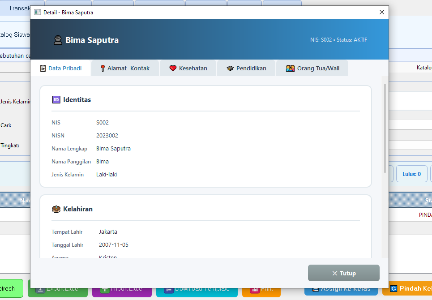Viewport: 432px width, 300px height.
Task: Click the NISN value 2023002
Action: 107,136
